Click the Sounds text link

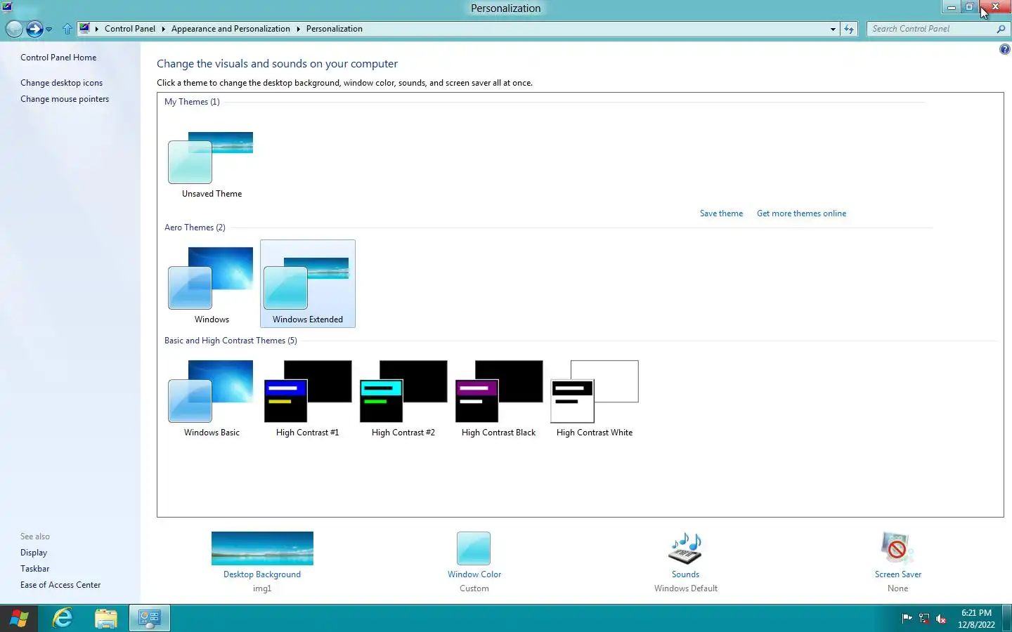coord(685,574)
